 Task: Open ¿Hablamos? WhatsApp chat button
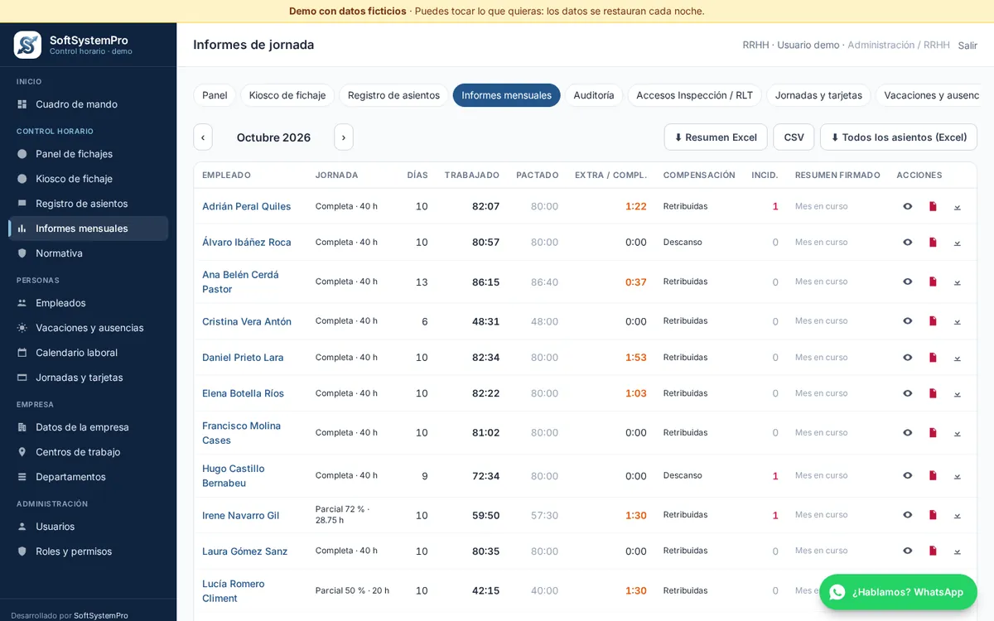(898, 592)
